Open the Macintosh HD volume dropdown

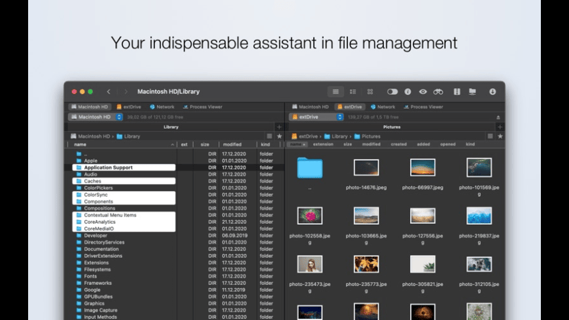click(x=95, y=117)
